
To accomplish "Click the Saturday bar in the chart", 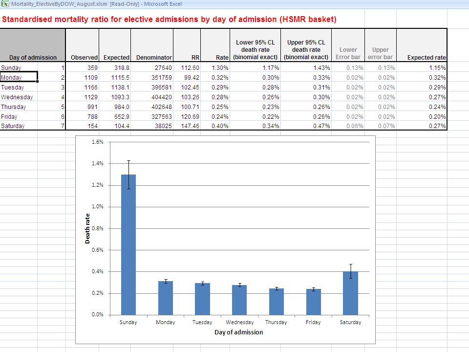I will (x=351, y=293).
